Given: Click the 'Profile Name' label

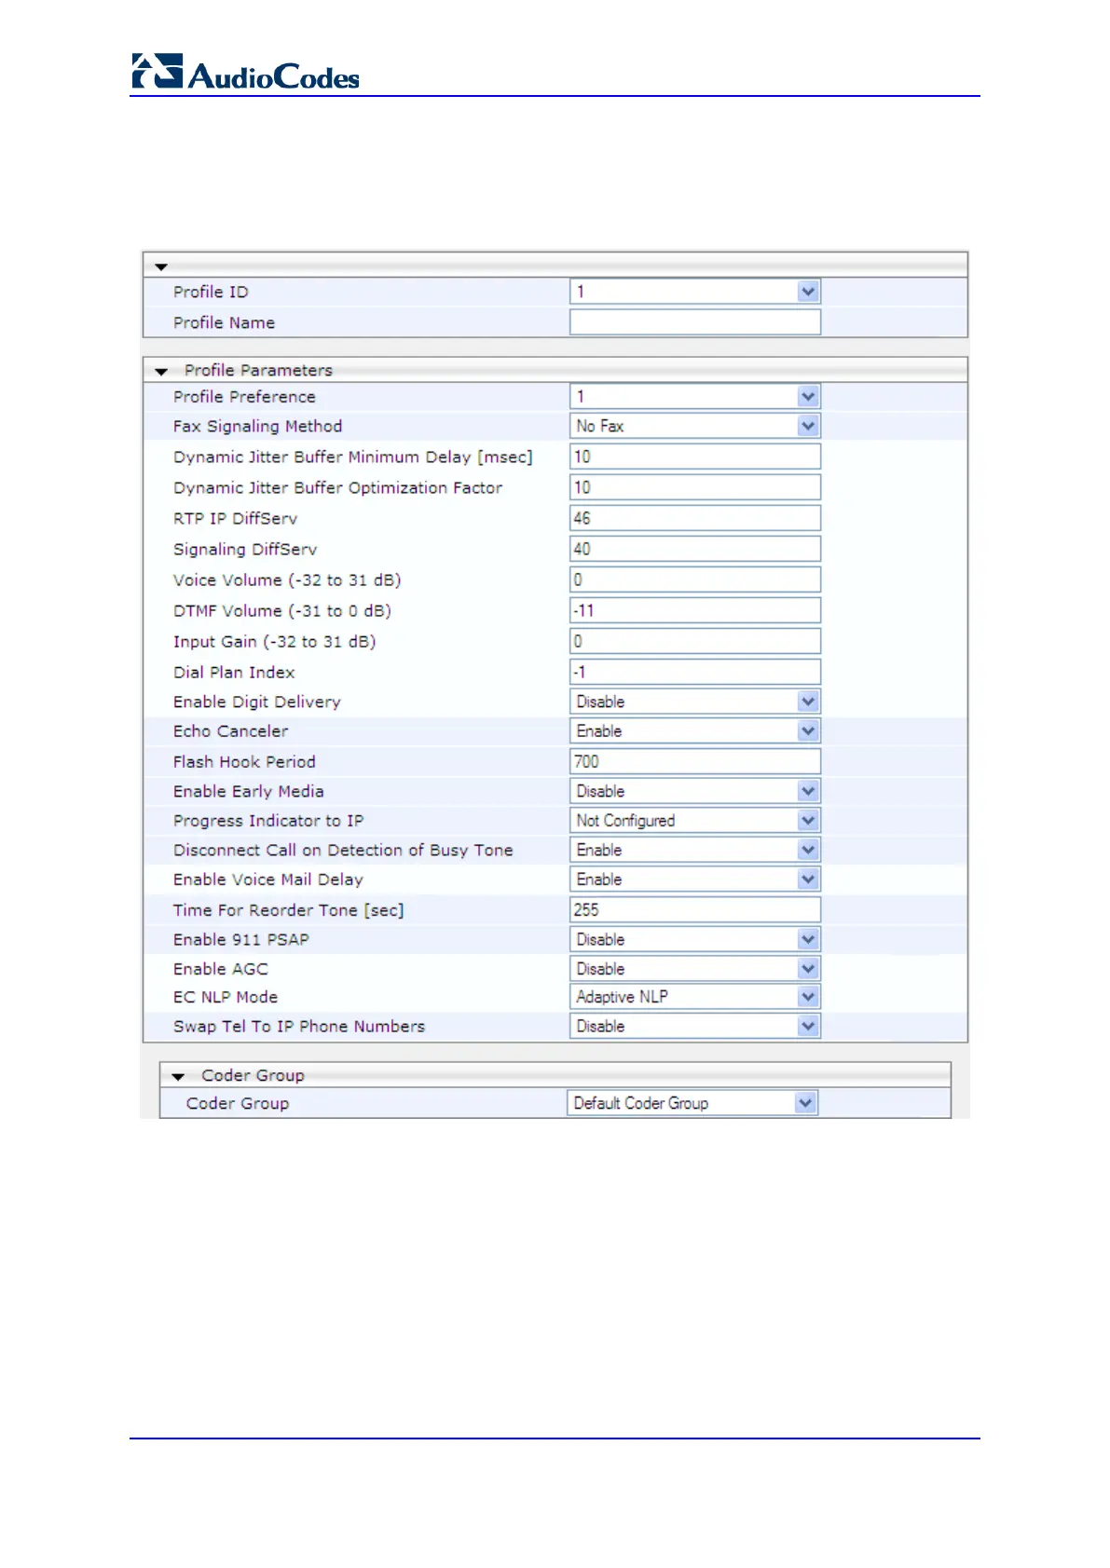Looking at the screenshot, I should (x=224, y=322).
